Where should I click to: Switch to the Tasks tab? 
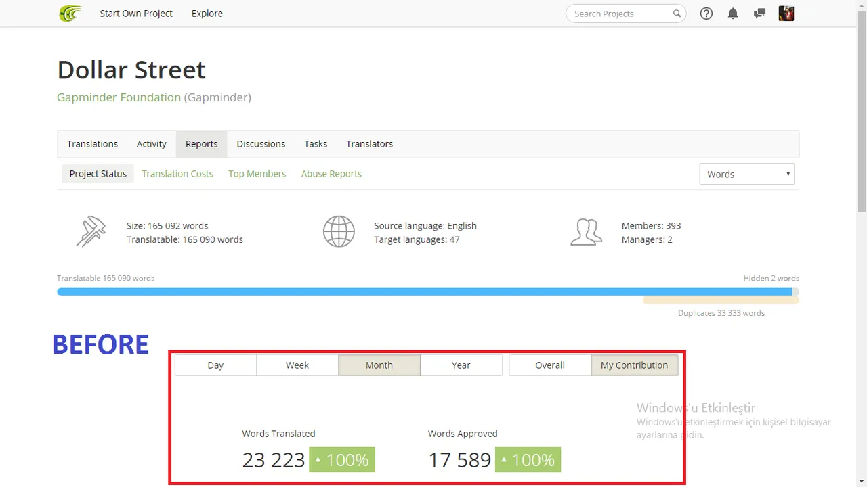tap(316, 144)
